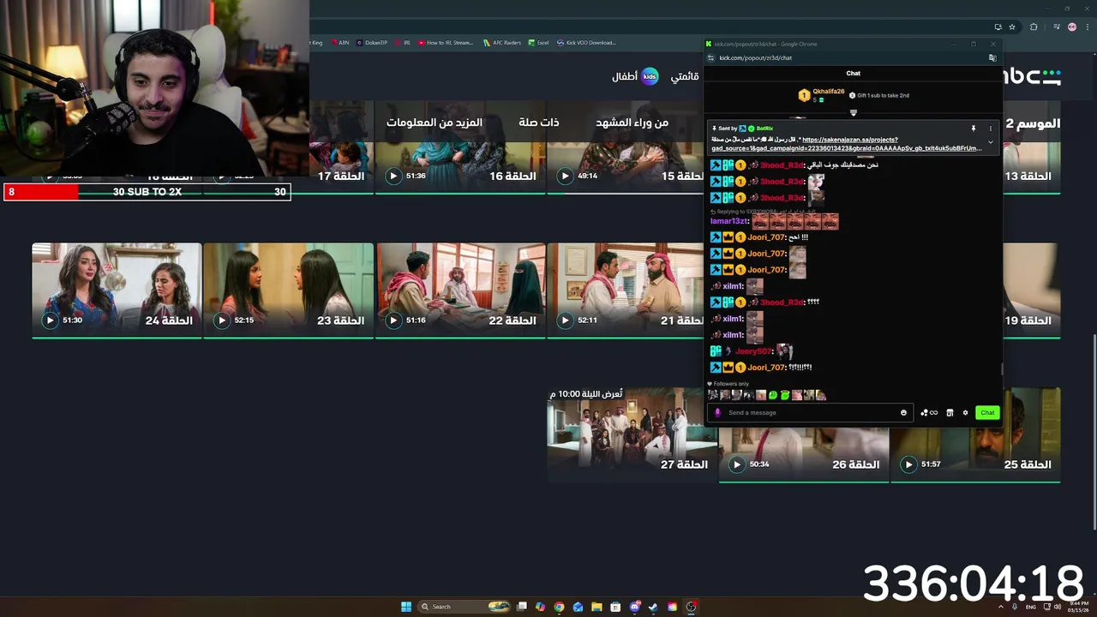Click the ENG language indicator
The height and width of the screenshot is (617, 1097).
point(1030,607)
